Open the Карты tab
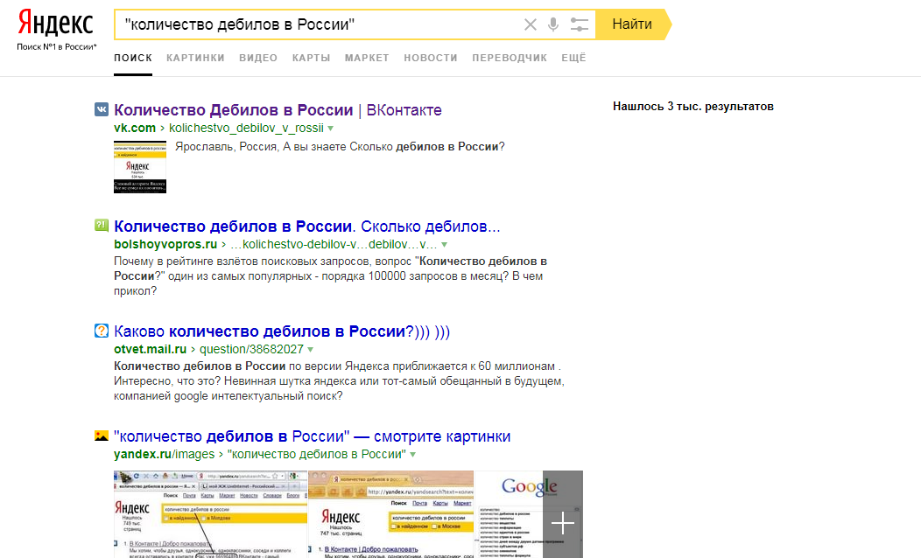921x558 pixels. [312, 58]
